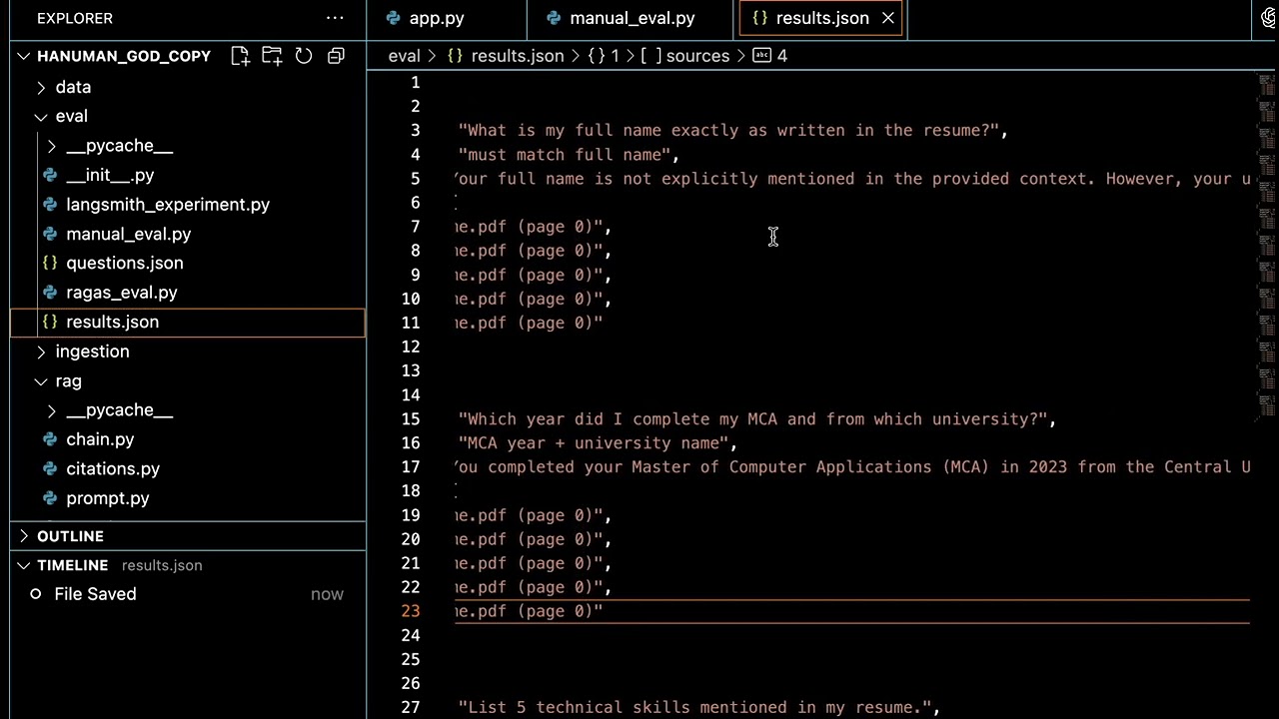Open chain.py in the rag folder

[100, 439]
